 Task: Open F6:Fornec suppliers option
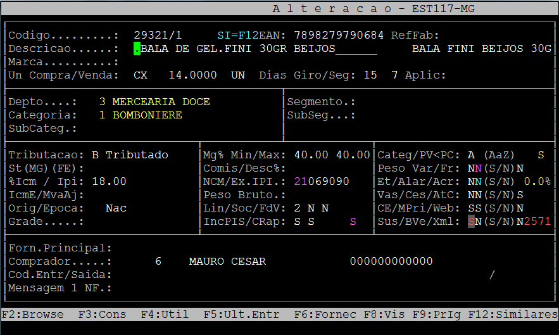click(318, 314)
